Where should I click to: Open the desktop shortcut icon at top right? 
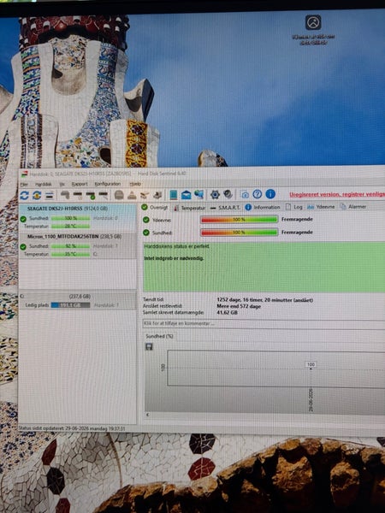coord(314,22)
